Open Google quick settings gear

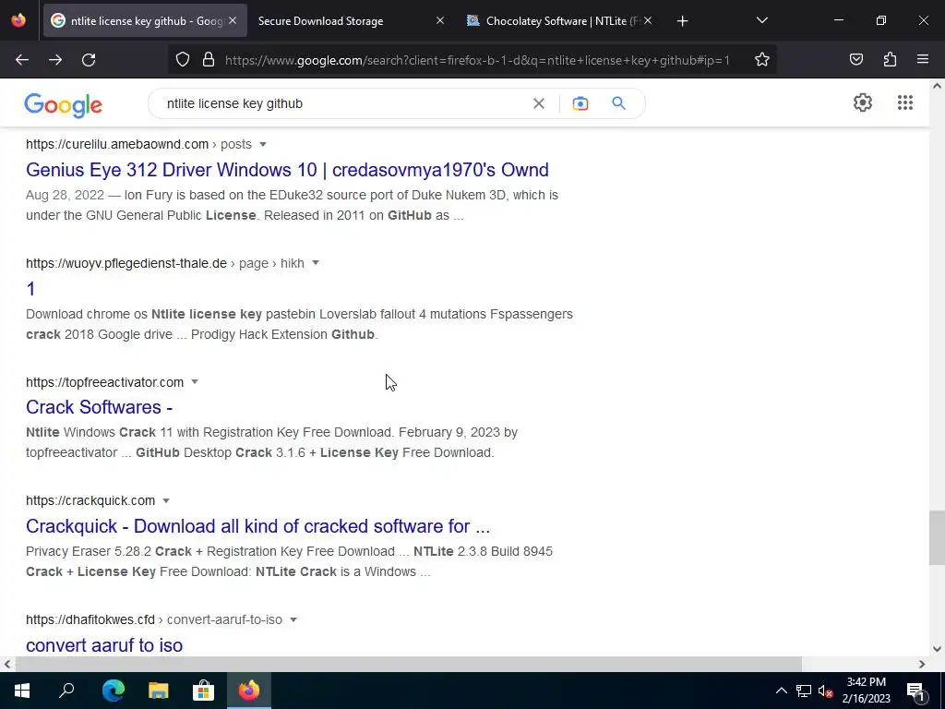[x=863, y=103]
